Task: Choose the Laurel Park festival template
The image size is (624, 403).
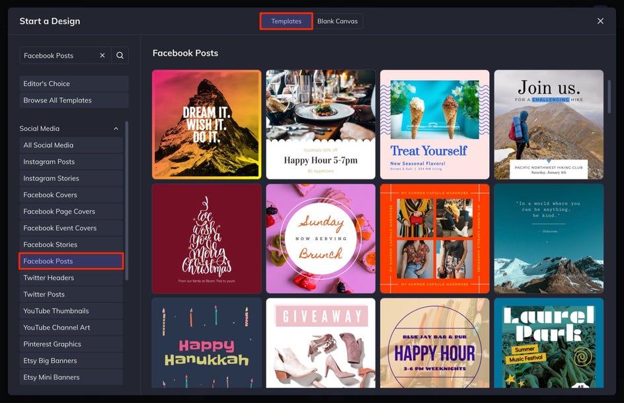Action: (x=549, y=343)
